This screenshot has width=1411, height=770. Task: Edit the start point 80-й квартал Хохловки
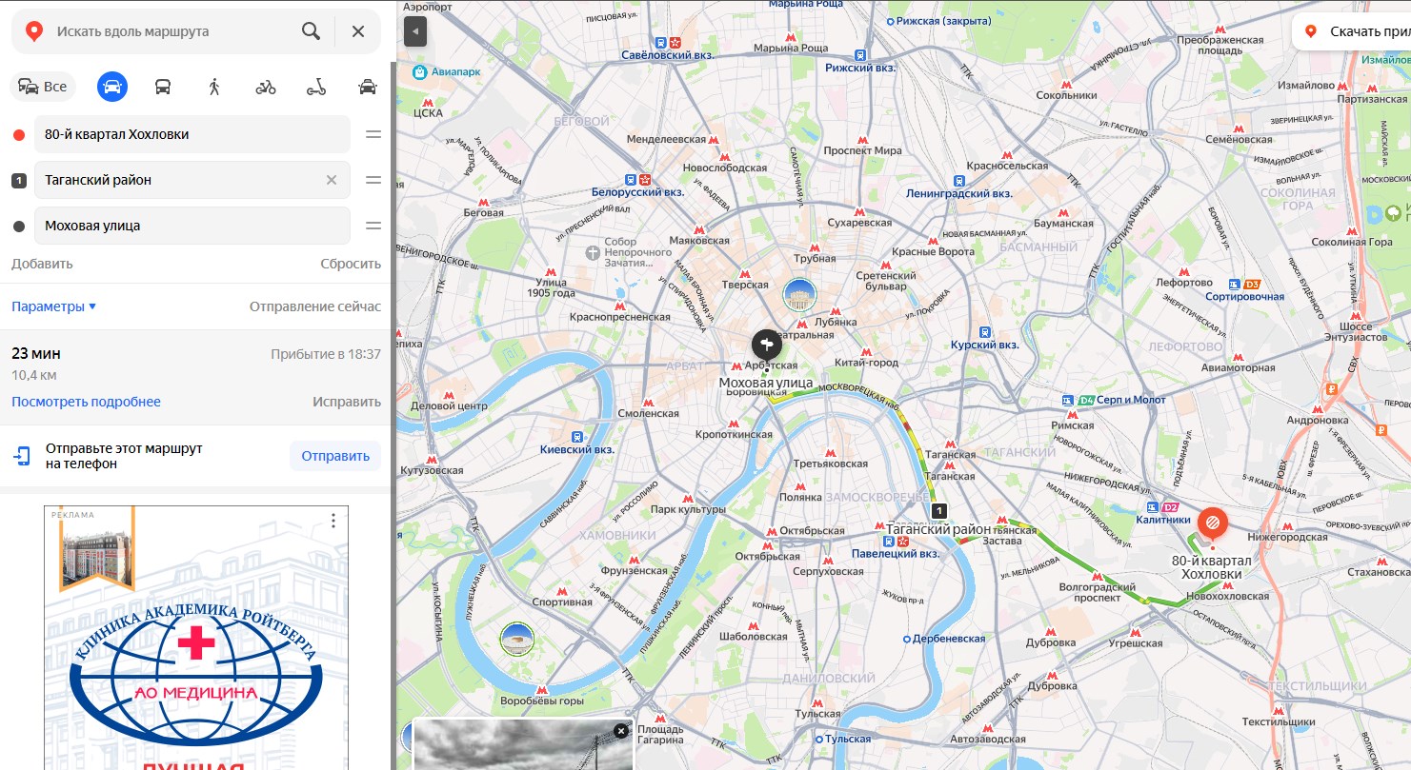click(192, 134)
